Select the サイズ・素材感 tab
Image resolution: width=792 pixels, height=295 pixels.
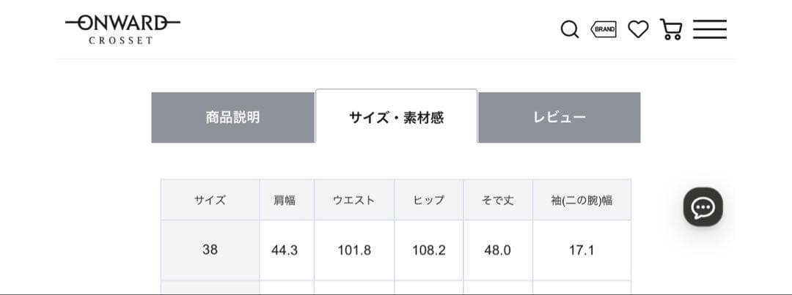click(396, 117)
